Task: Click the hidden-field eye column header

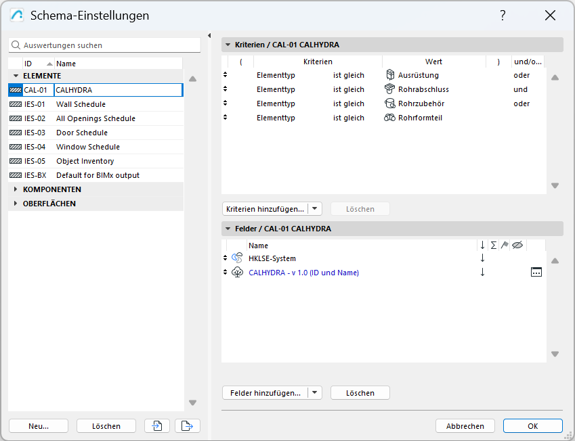Action: click(517, 246)
